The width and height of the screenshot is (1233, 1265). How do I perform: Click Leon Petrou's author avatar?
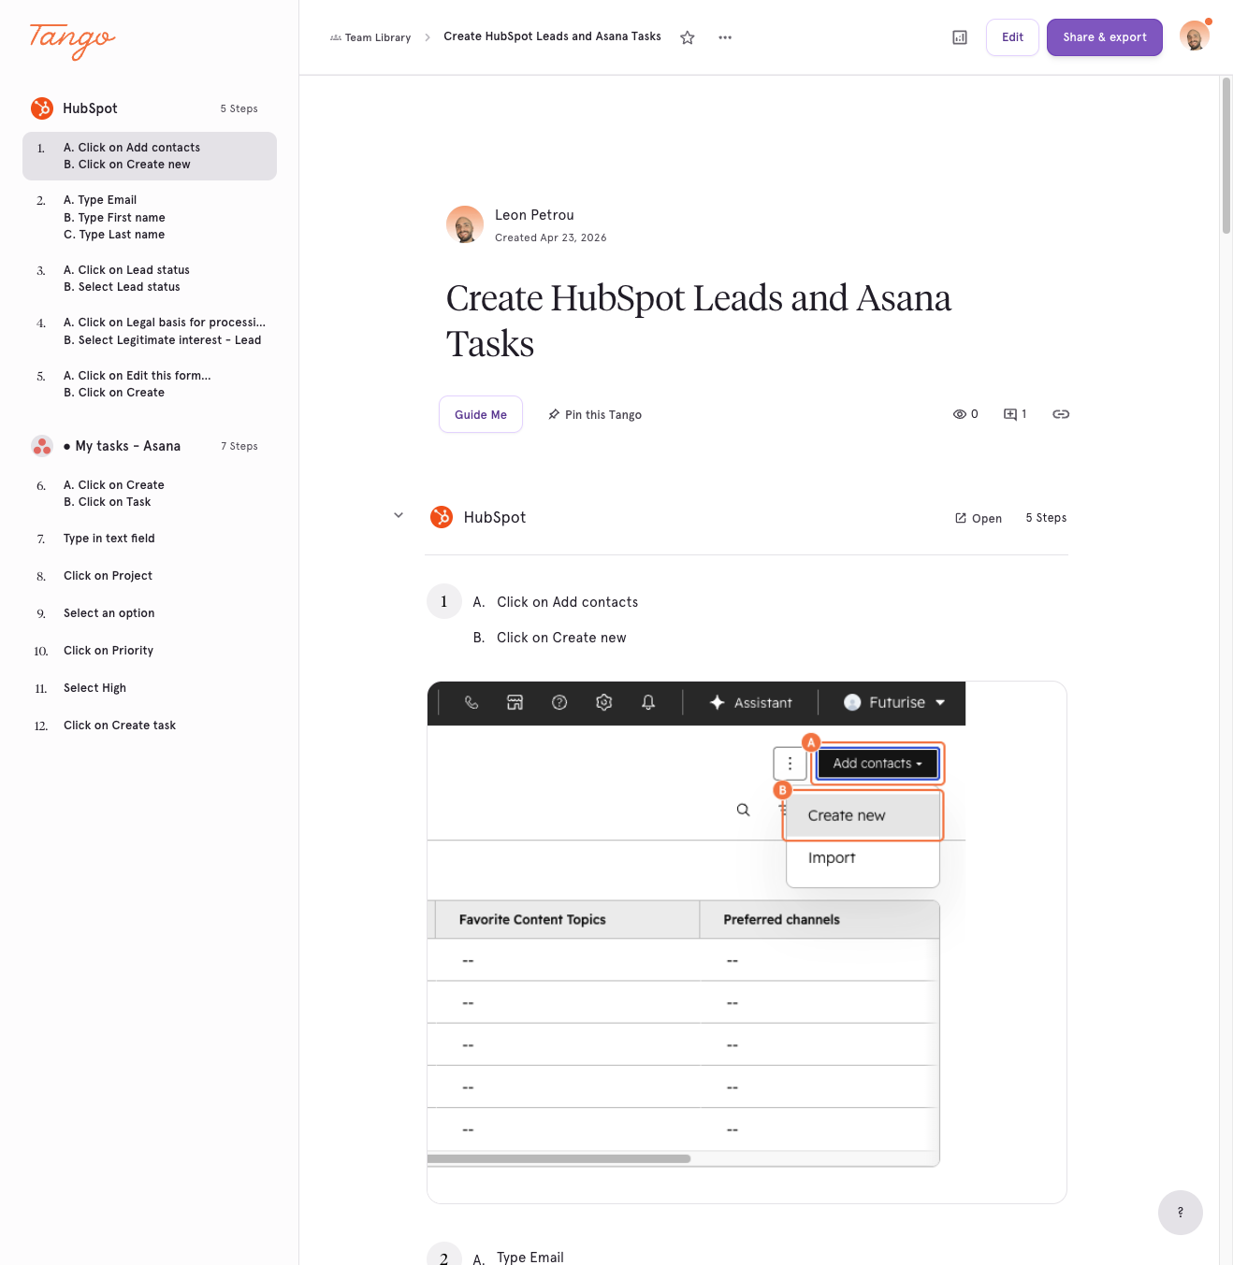pos(465,224)
